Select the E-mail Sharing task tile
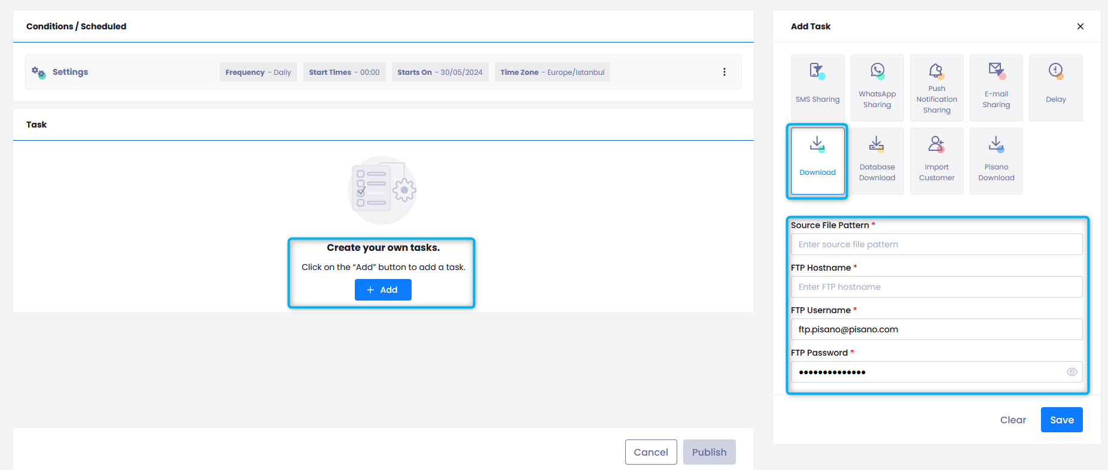The width and height of the screenshot is (1108, 470). pos(996,88)
